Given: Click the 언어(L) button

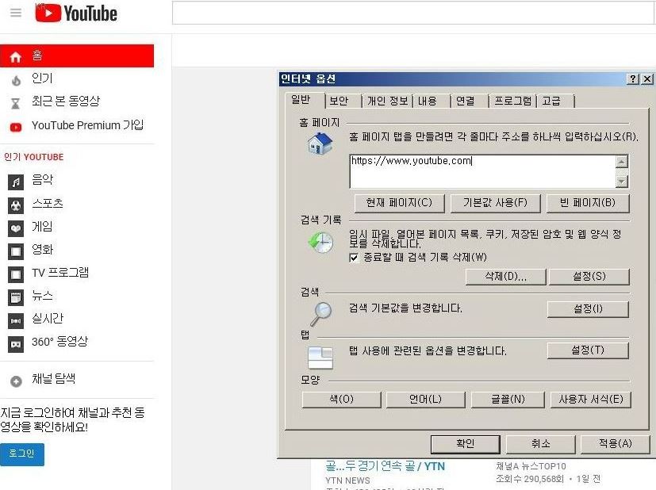Looking at the screenshot, I should 425,400.
